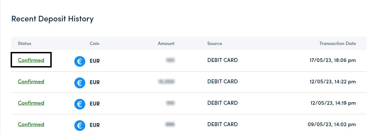
Task: Select the Euro icon in the 14:19 deposit row
Action: 80,104
